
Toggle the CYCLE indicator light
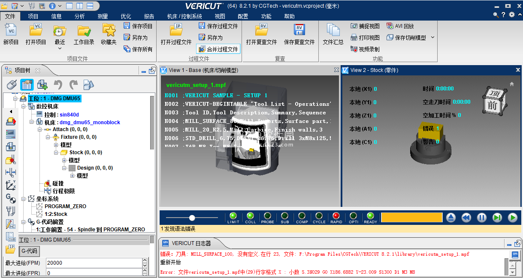(x=319, y=215)
